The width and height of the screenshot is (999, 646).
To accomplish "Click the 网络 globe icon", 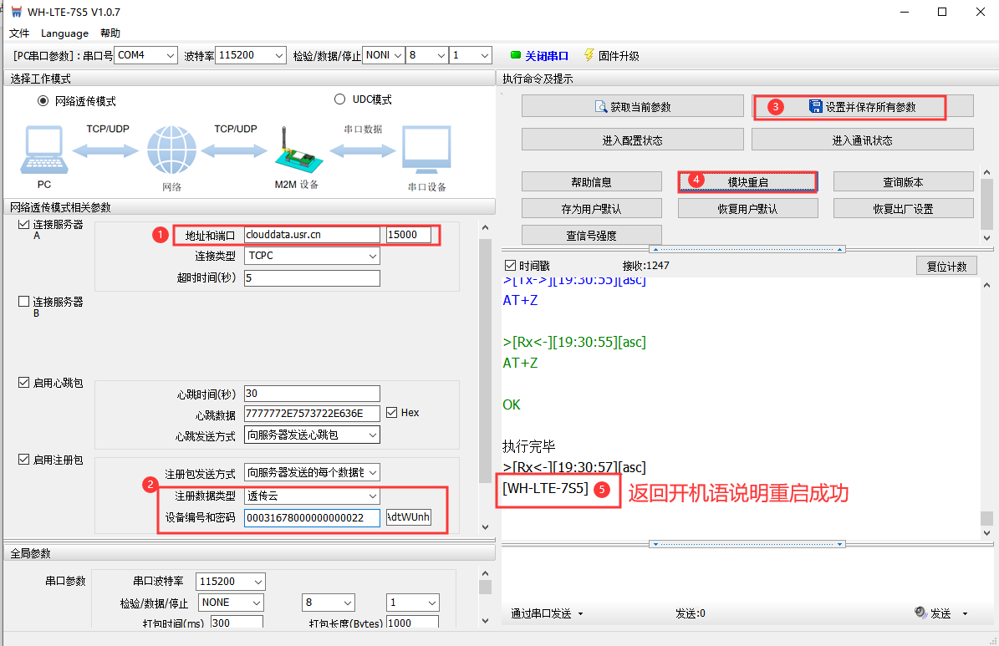I will point(171,150).
